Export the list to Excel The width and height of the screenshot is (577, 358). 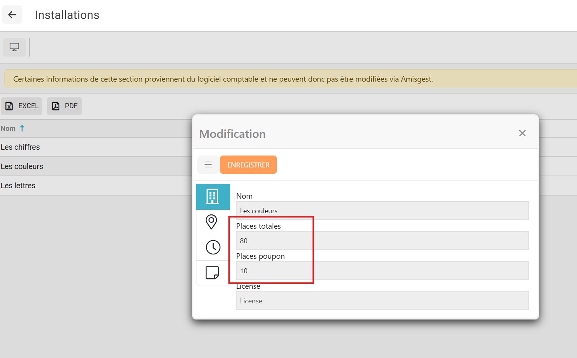pos(22,106)
